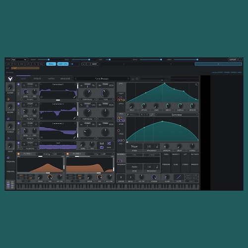Image resolution: width=248 pixels, height=248 pixels.
Task: Go to previous OSC 2 wavetable
Action: click(x=41, y=104)
